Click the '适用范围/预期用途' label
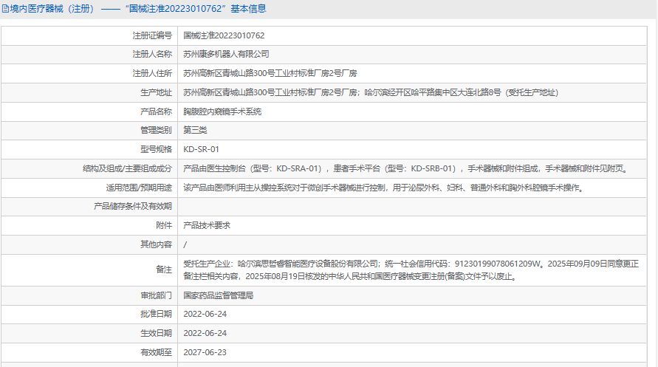 coord(139,188)
